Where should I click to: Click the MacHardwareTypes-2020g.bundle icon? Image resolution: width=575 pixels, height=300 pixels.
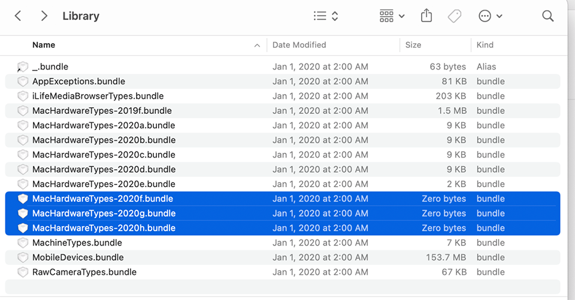(23, 213)
